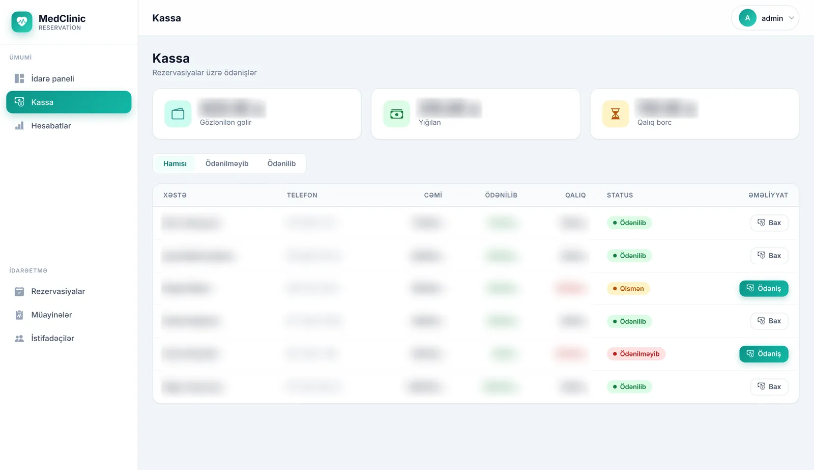This screenshot has height=470, width=814.
Task: Click the XƏSTƏ column header
Action: [175, 195]
